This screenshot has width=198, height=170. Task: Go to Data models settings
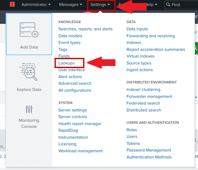[70, 36]
